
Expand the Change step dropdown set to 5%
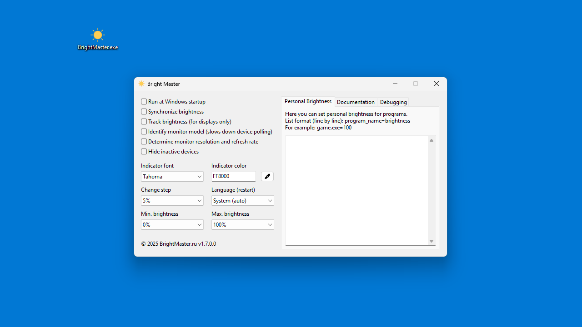coord(172,200)
